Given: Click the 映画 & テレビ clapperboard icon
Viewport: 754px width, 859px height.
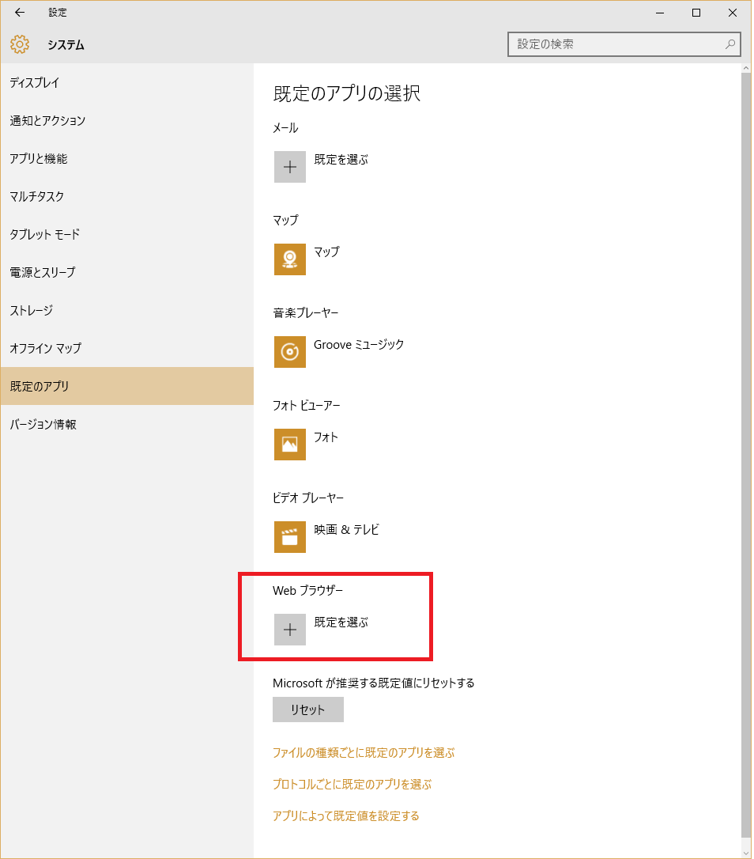Looking at the screenshot, I should point(289,537).
